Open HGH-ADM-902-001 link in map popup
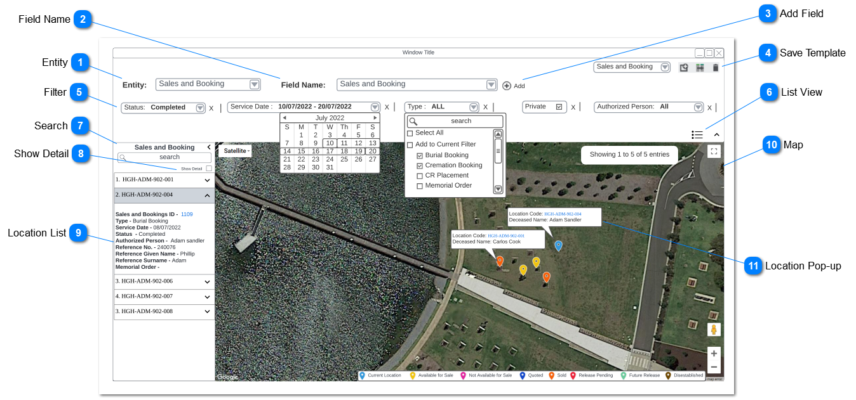This screenshot has height=400, width=856. (x=506, y=236)
